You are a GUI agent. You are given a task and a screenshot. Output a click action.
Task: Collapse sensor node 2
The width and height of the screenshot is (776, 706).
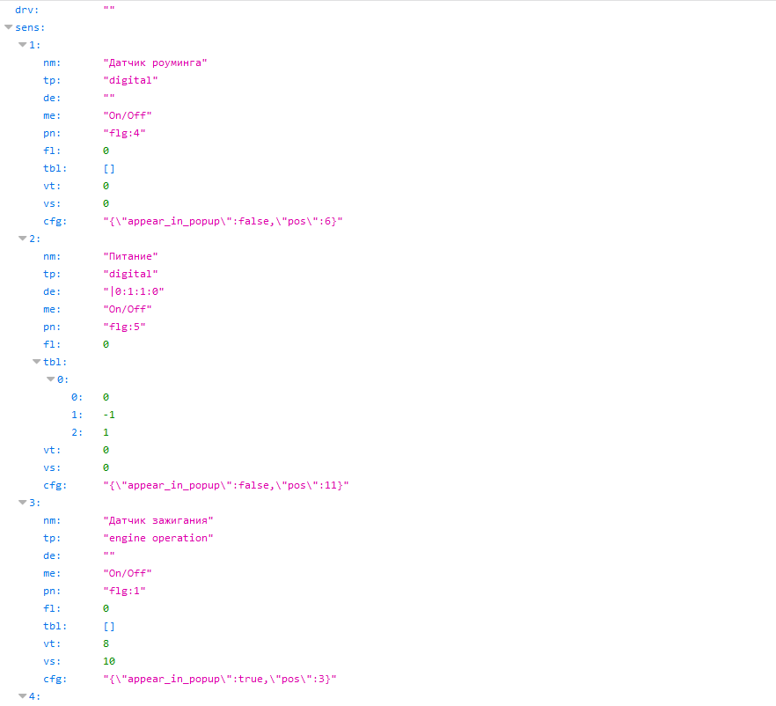[23, 239]
